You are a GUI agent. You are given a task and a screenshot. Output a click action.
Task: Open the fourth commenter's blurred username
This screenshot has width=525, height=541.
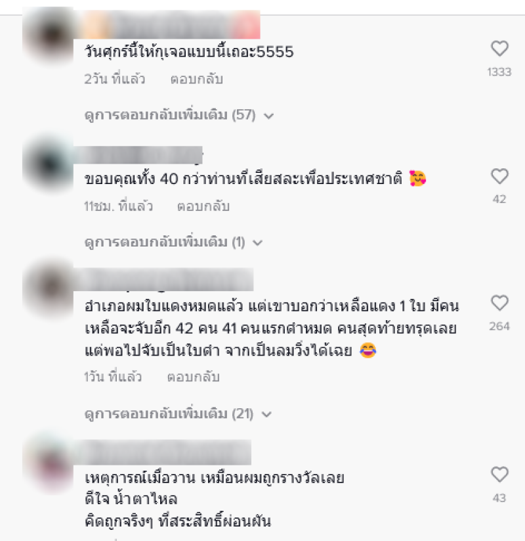click(162, 452)
